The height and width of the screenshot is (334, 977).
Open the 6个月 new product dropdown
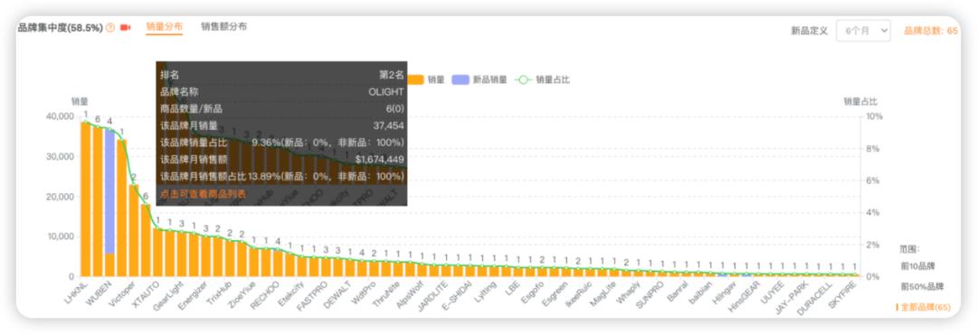tap(863, 31)
